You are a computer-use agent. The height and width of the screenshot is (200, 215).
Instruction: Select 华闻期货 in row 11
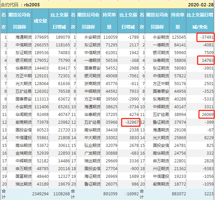23,114
